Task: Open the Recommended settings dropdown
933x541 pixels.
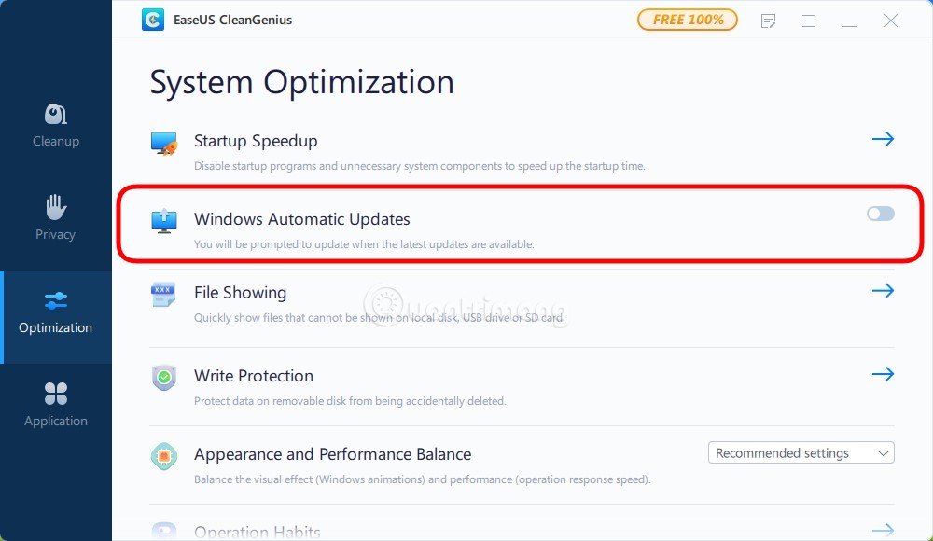Action: point(801,452)
